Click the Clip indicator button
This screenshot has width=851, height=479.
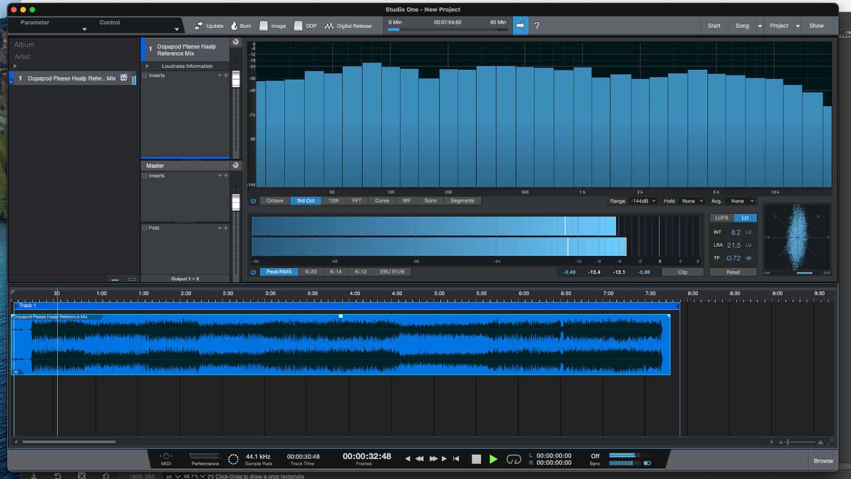pos(683,272)
